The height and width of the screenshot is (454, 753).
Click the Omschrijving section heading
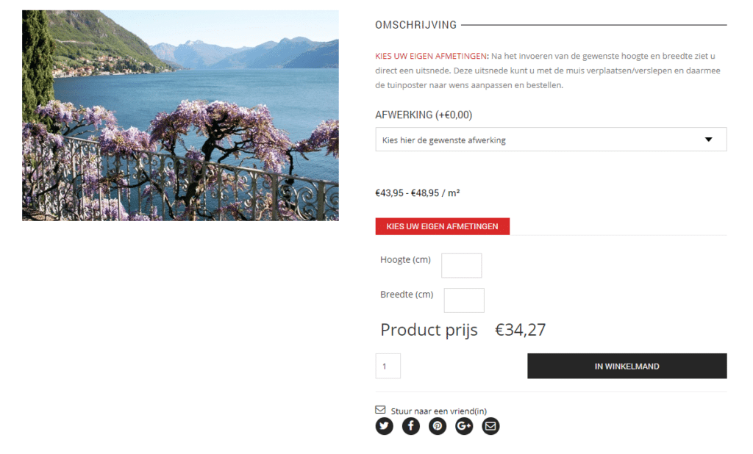(x=416, y=25)
